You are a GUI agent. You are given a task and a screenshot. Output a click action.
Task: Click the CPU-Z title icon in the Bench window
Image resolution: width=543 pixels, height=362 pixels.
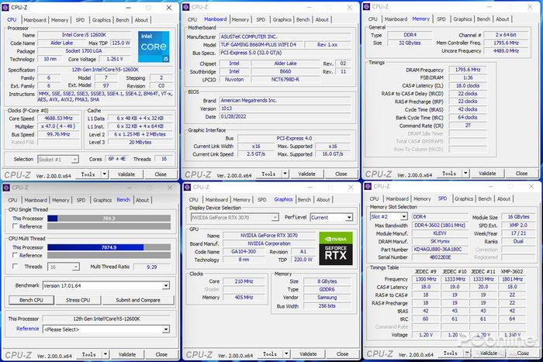[7, 187]
